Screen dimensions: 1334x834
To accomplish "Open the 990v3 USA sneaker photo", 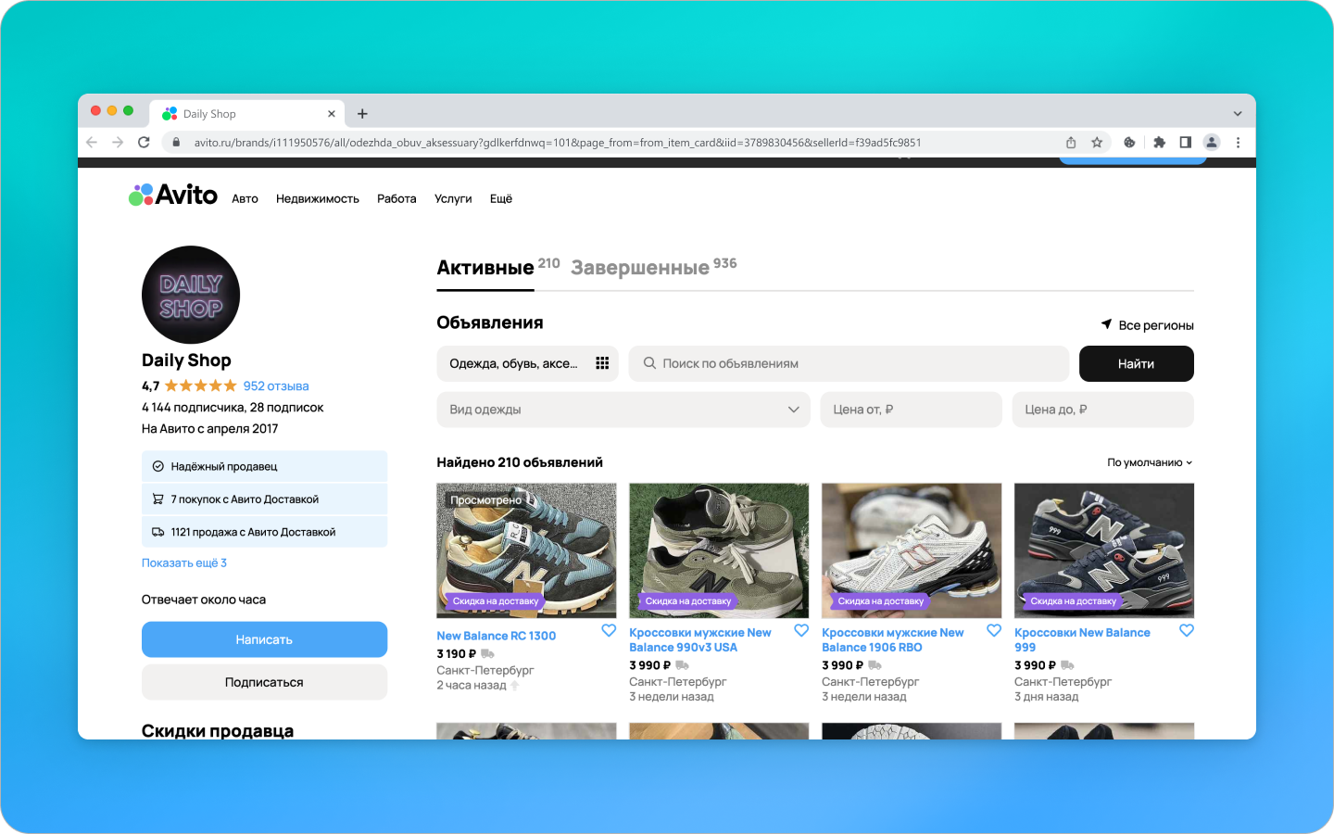I will tap(719, 550).
